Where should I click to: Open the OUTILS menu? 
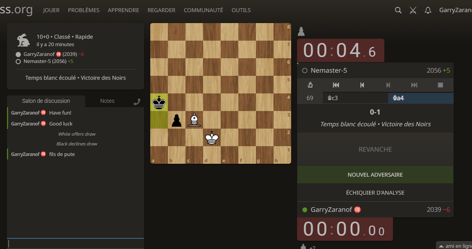click(x=241, y=10)
